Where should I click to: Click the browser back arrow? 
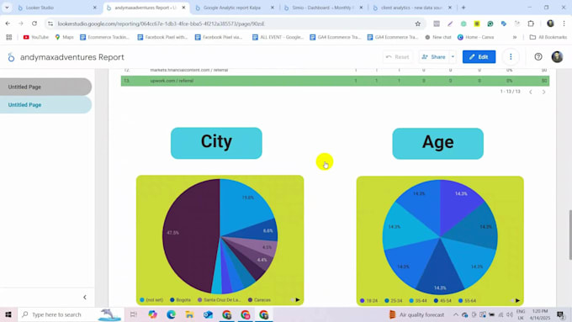pyautogui.click(x=8, y=24)
